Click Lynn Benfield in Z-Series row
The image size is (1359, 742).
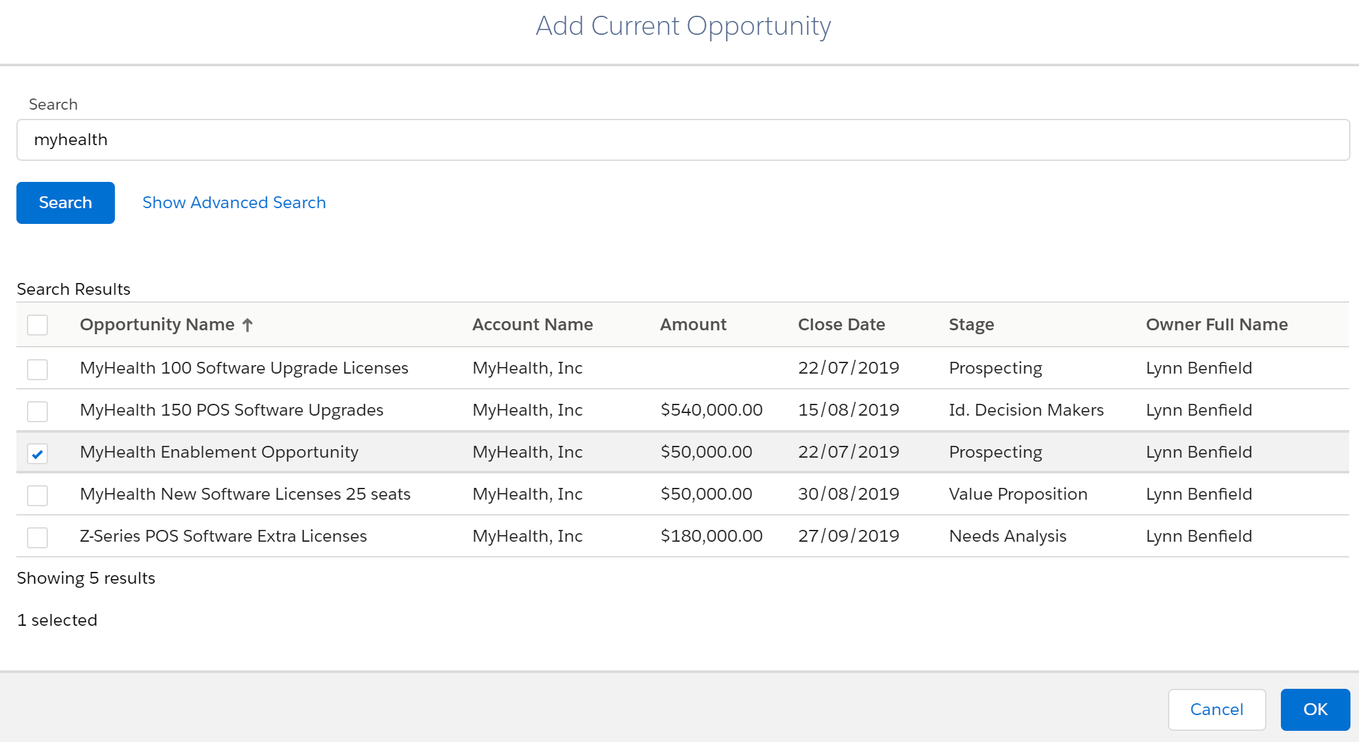(1199, 536)
